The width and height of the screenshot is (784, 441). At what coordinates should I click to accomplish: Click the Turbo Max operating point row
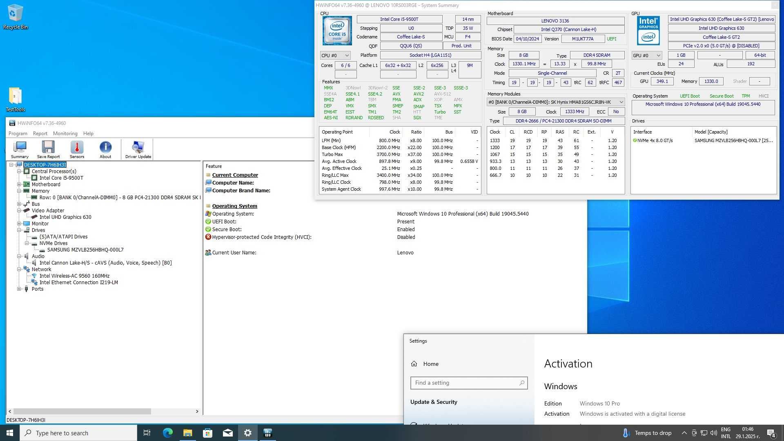pyautogui.click(x=399, y=154)
